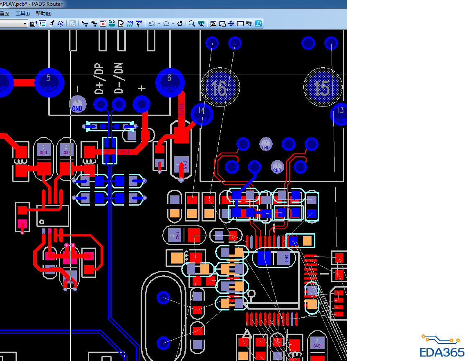Select mounting pad 5 CHGND

[x=49, y=83]
